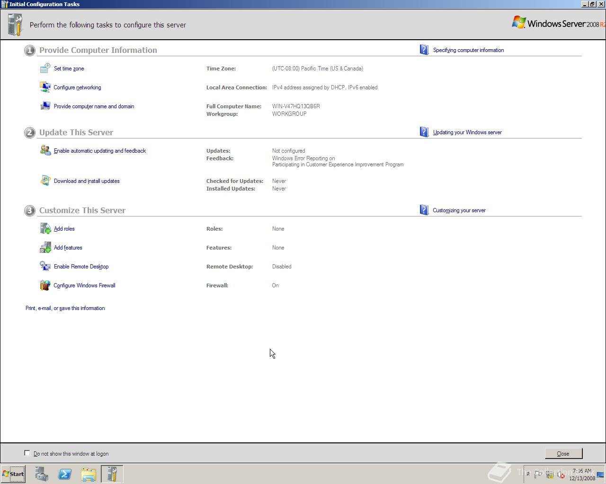Open Server Manager from the taskbar
The image size is (606, 484).
41,474
